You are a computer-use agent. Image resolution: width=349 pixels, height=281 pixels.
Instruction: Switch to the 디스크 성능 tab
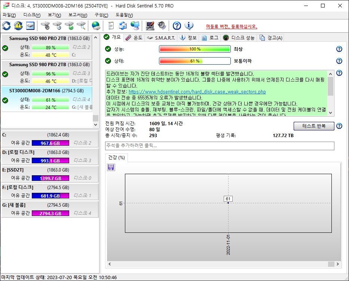tap(239, 38)
